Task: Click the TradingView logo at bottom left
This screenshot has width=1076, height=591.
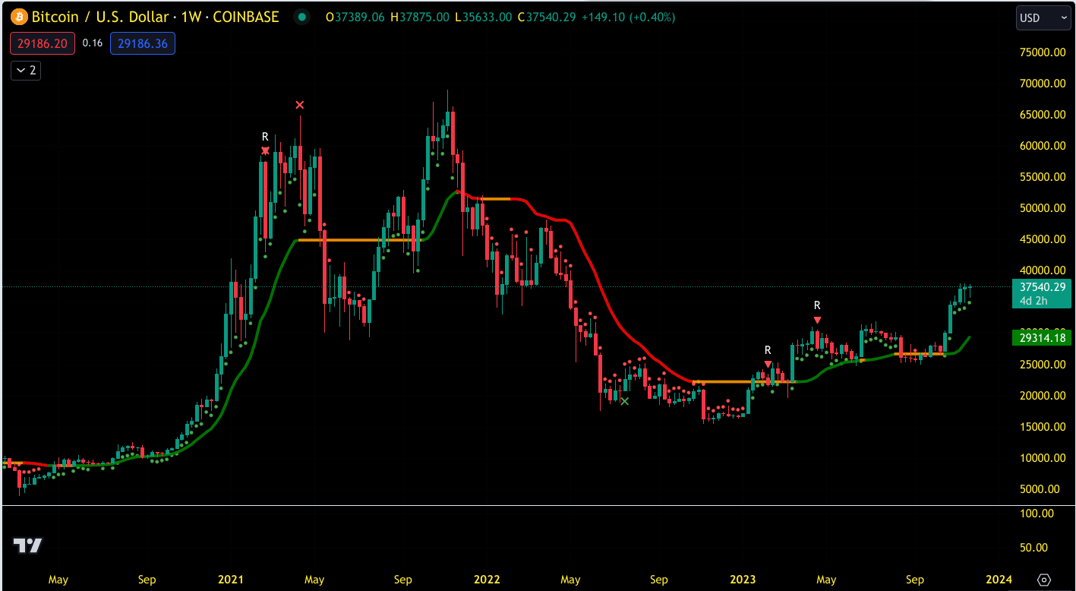Action: tap(28, 545)
